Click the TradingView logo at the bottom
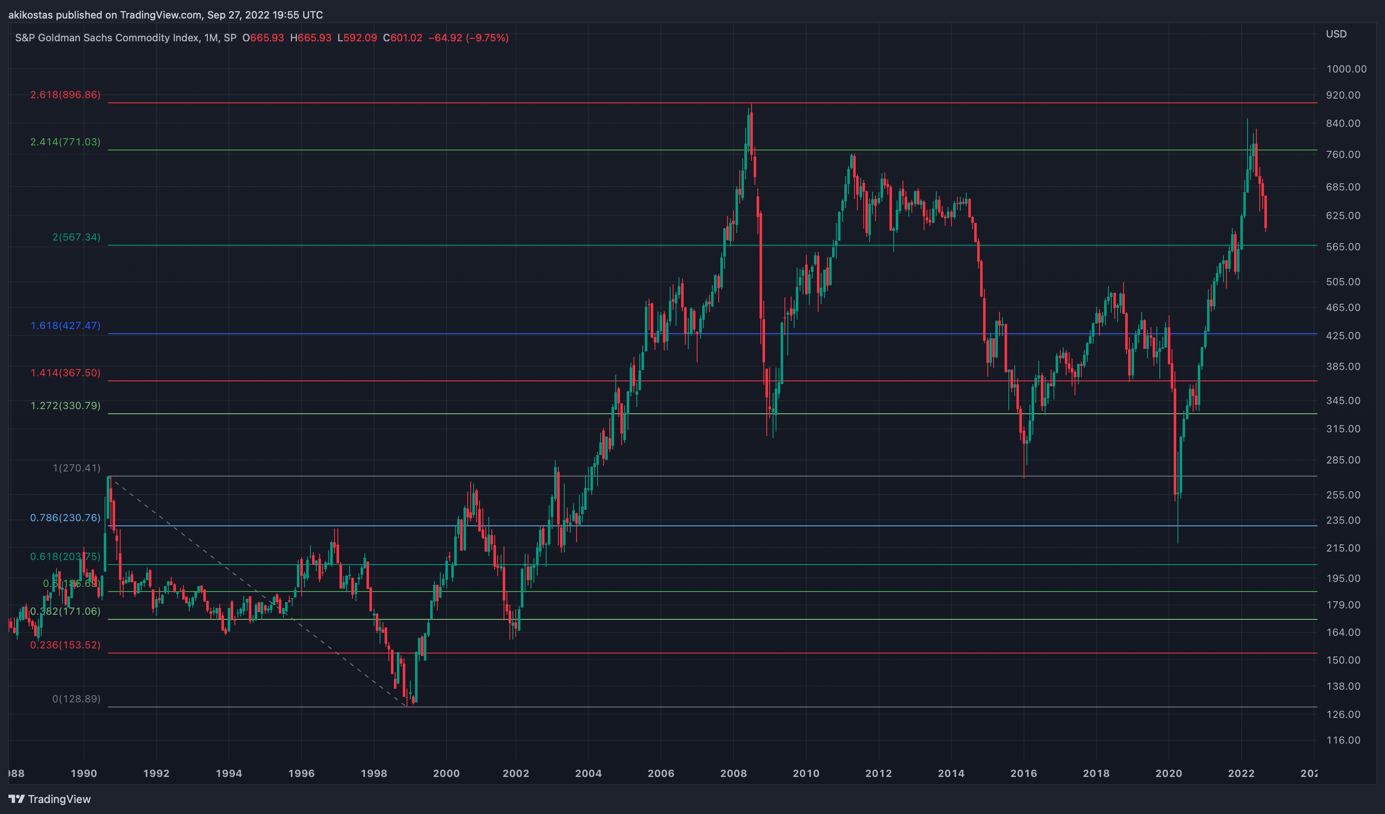The image size is (1385, 814). 49,799
